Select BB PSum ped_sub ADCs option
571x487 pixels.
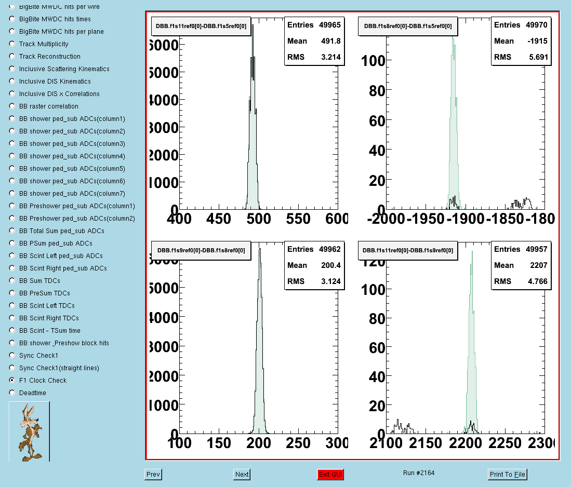(12, 243)
